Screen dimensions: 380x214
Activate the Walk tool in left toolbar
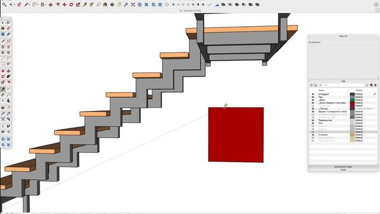pyautogui.click(x=8, y=126)
